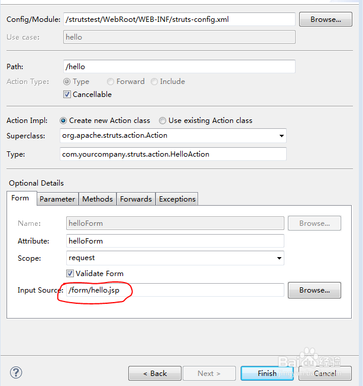The image size is (363, 386).
Task: Go to previous page with Back button
Action: [155, 373]
